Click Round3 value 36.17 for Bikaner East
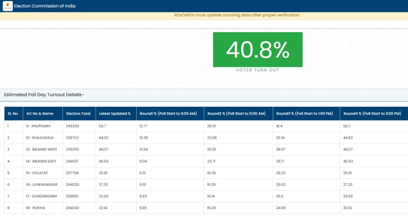408x221 pixels. click(x=280, y=161)
